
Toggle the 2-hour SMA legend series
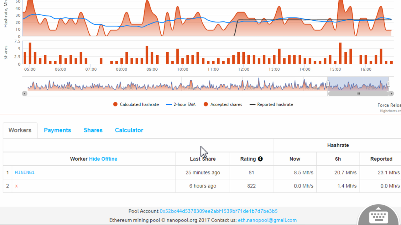(181, 104)
